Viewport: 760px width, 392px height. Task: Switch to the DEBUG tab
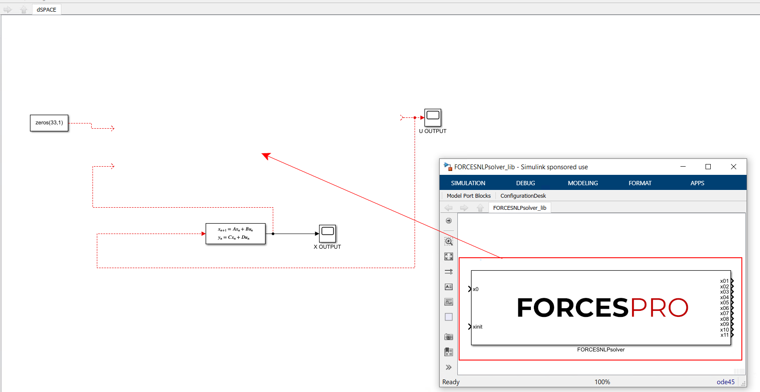point(525,183)
